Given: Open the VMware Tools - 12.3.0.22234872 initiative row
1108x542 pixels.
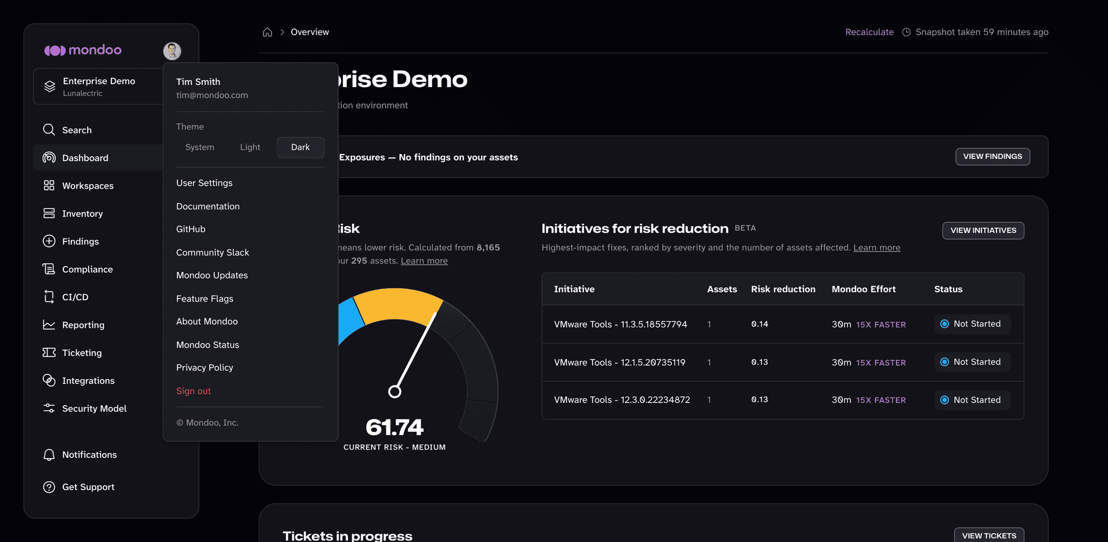Looking at the screenshot, I should click(782, 400).
